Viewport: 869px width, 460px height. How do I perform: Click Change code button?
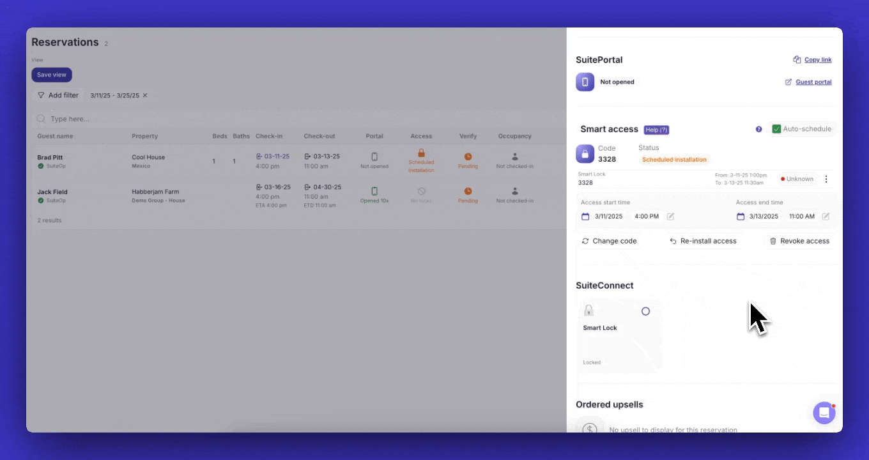point(609,241)
